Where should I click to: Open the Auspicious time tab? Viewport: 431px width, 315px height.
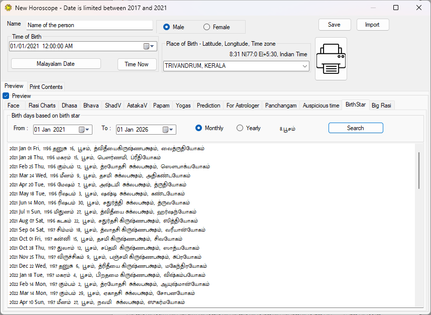click(x=321, y=106)
